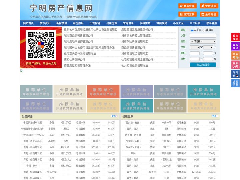The height and width of the screenshot is (180, 240).
Task: Click the 客服微信 purple side icon
Action: pos(235,46)
